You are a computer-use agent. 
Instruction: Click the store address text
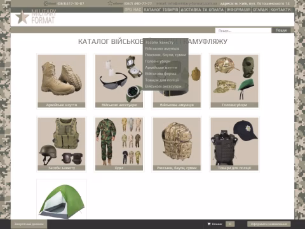pos(255,4)
